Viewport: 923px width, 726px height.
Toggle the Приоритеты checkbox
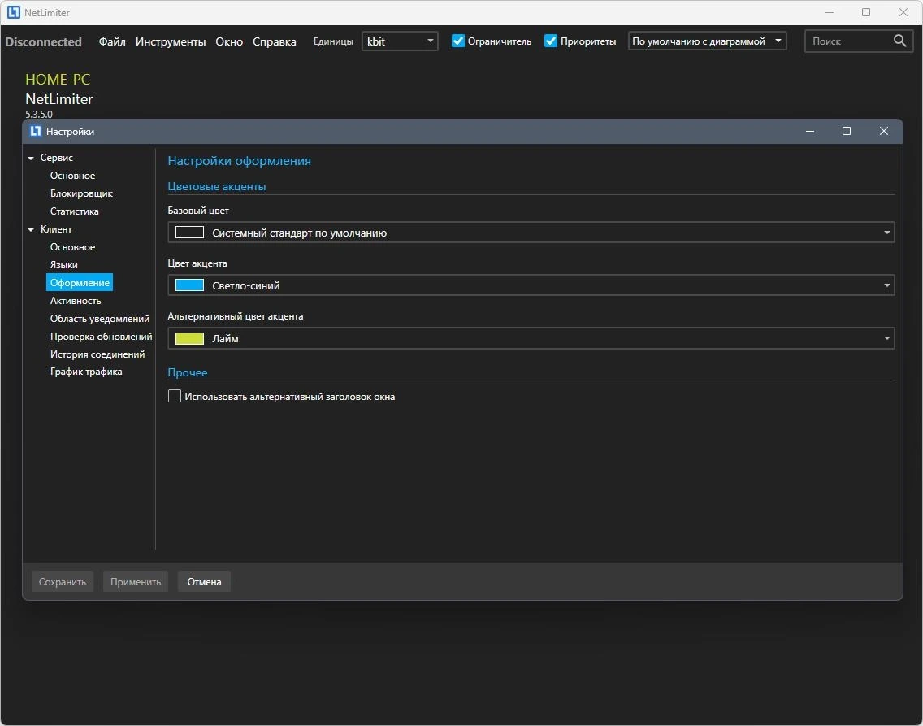click(550, 41)
